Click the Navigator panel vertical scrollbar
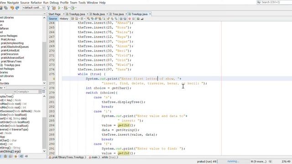Image resolution: width=292 pixels, height=164 pixels. point(44,123)
